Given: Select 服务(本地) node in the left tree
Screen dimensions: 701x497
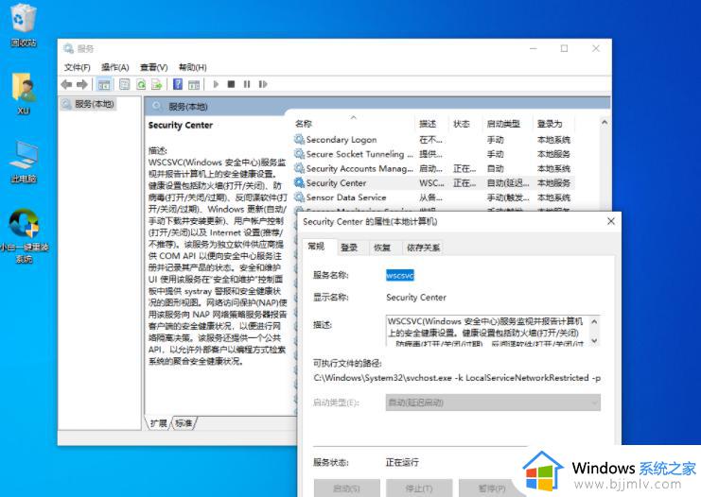Looking at the screenshot, I should pyautogui.click(x=89, y=104).
